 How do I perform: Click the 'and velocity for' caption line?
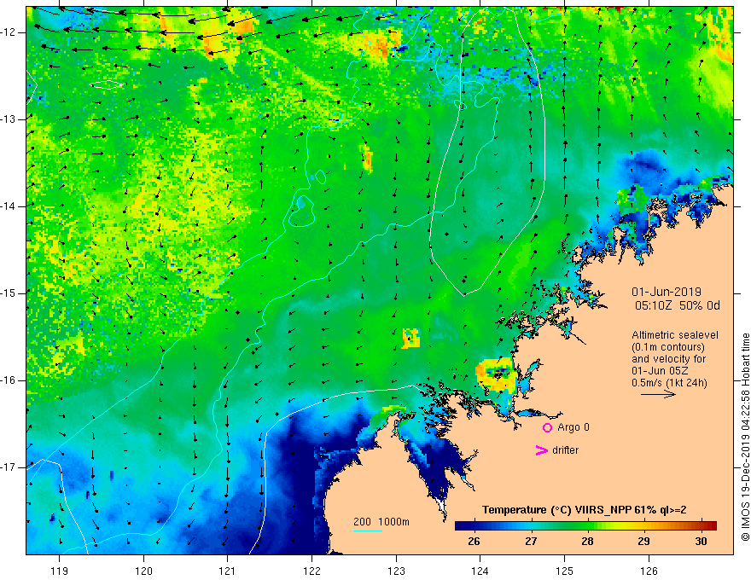(x=668, y=359)
